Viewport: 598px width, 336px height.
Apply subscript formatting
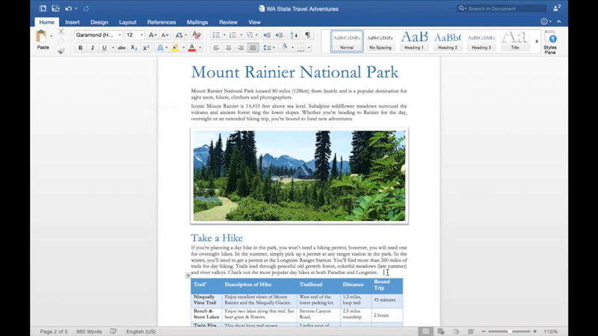pyautogui.click(x=134, y=48)
